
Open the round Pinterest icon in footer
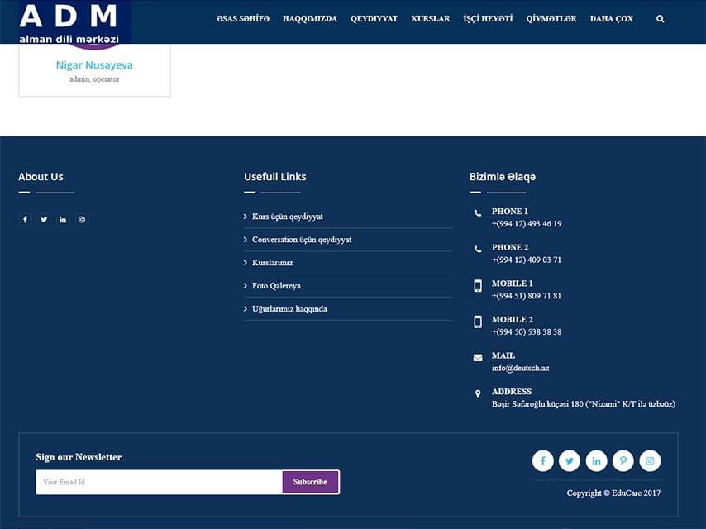[623, 461]
